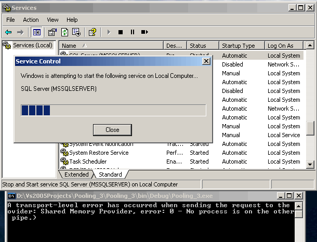
Task: Click the Forward arrow toolbar icon
Action: [20, 32]
